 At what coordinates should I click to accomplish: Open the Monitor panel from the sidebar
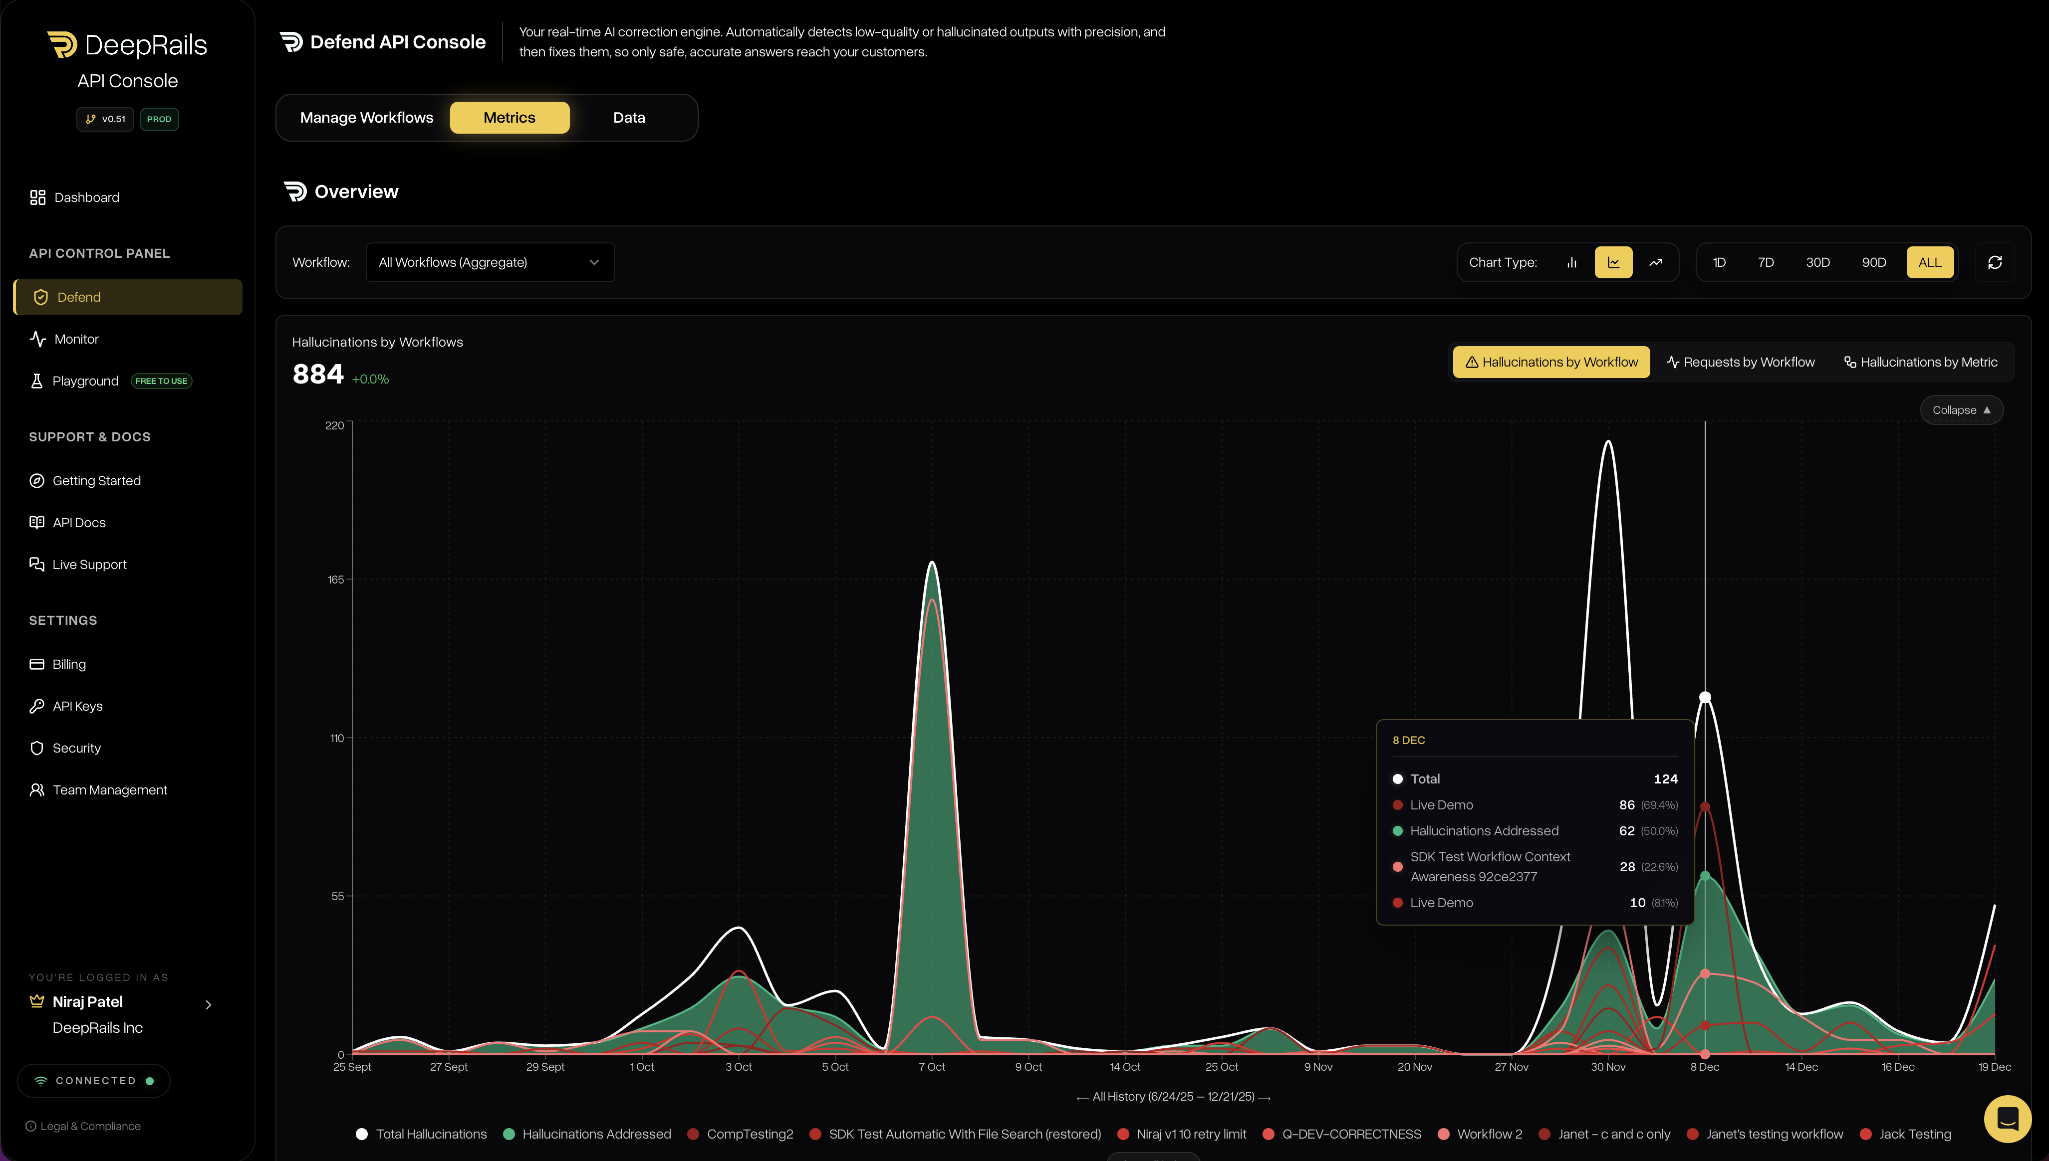coord(76,339)
